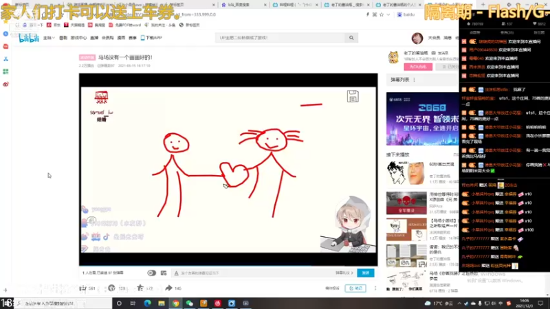Image resolution: width=550 pixels, height=309 pixels.
Task: Click the bookmark star in address bar
Action: 382,14
